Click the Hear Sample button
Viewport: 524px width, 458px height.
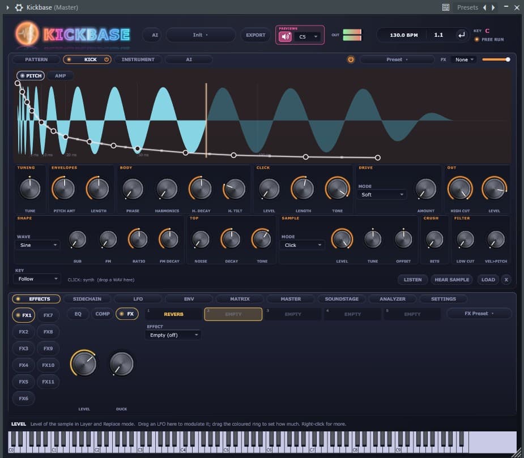pyautogui.click(x=451, y=280)
